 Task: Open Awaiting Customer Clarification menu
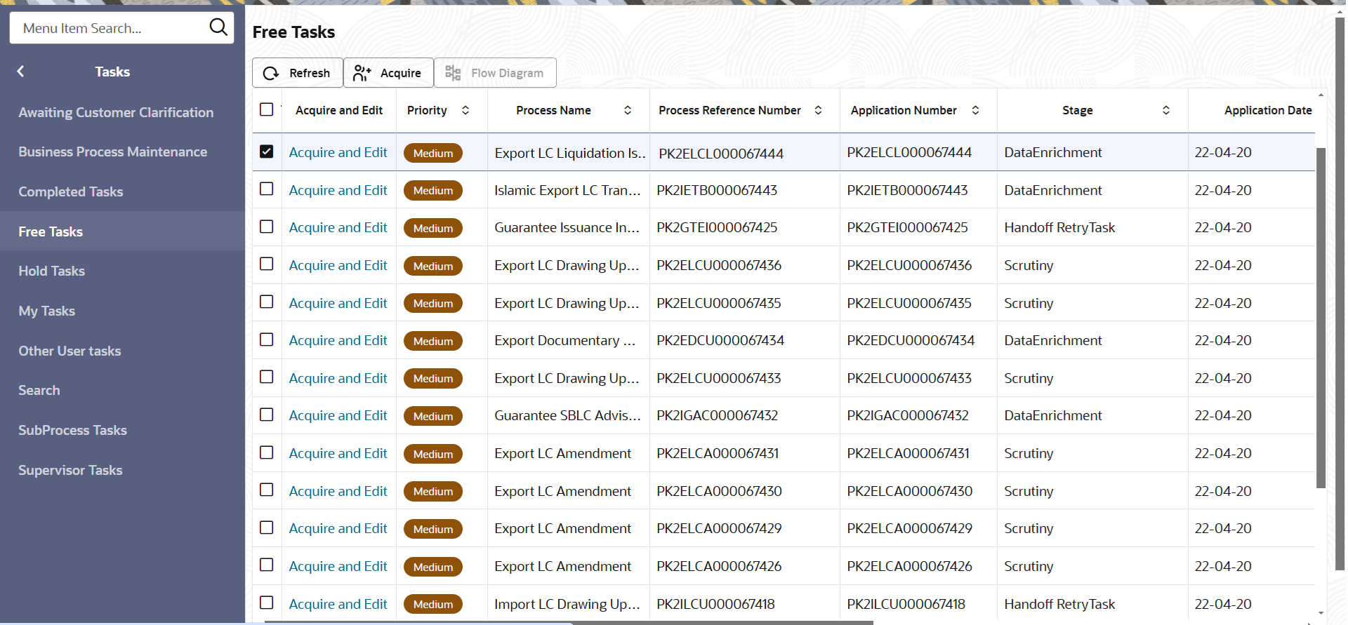(122, 112)
